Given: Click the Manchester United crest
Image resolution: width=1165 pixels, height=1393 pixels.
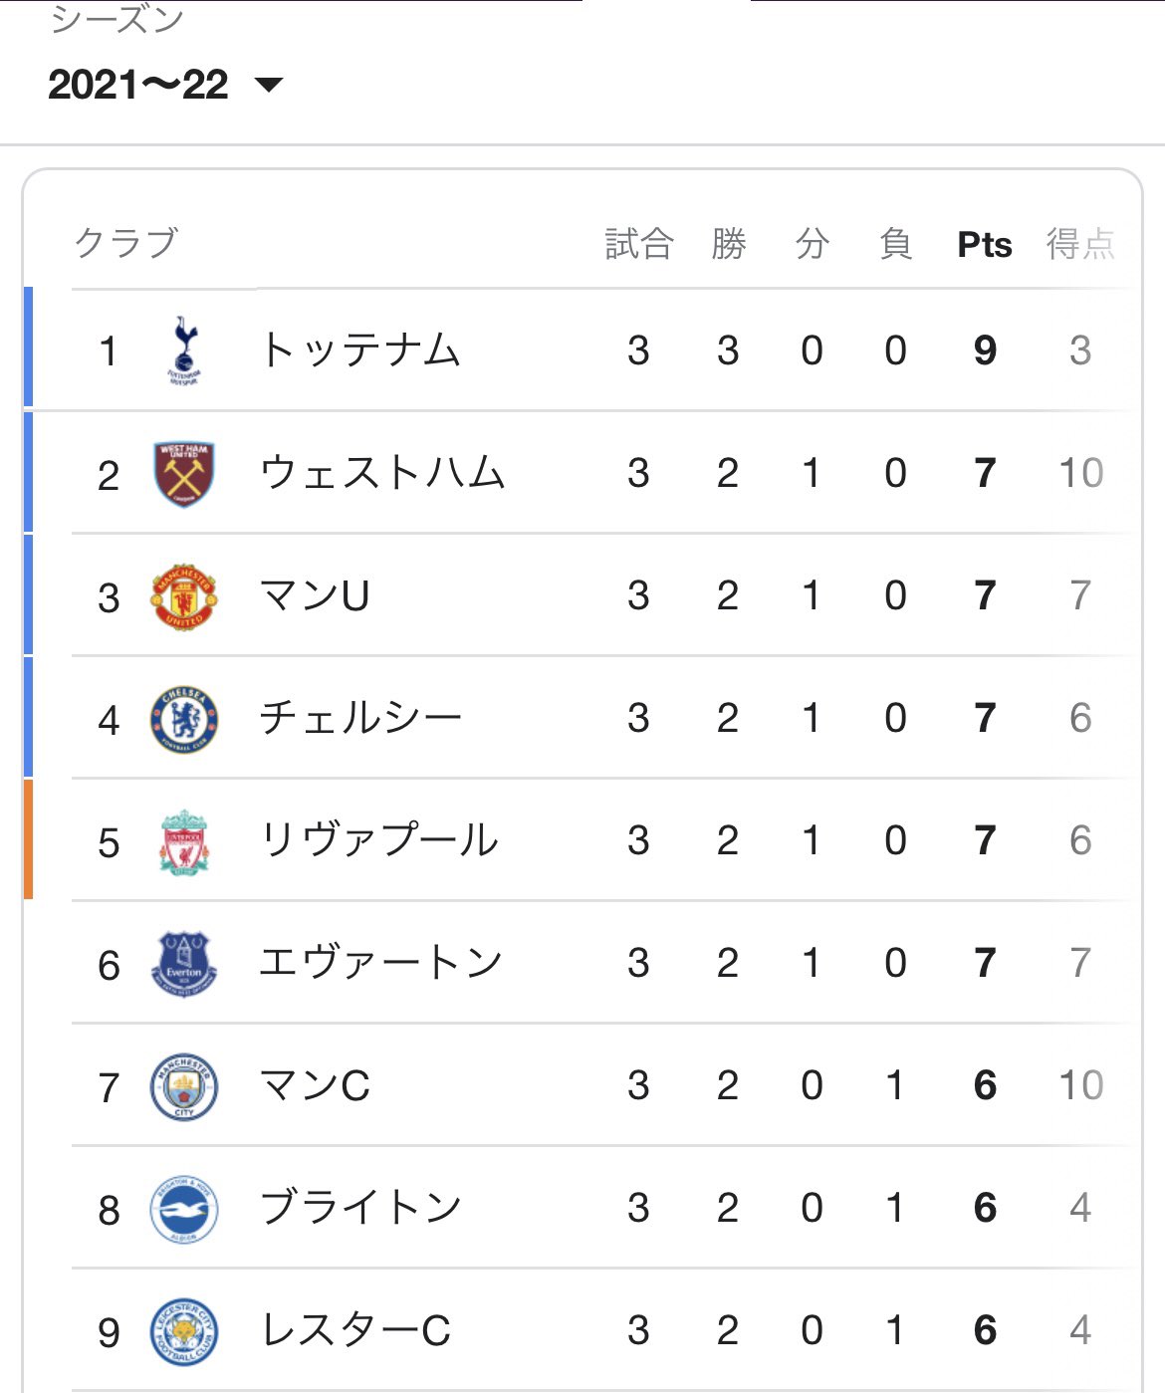Looking at the screenshot, I should [183, 597].
